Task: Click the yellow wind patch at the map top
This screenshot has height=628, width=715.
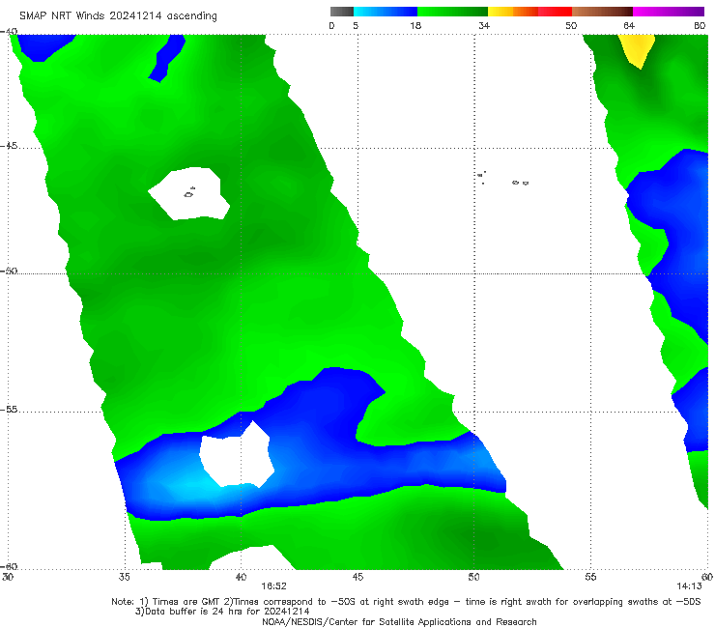Action: (x=638, y=49)
